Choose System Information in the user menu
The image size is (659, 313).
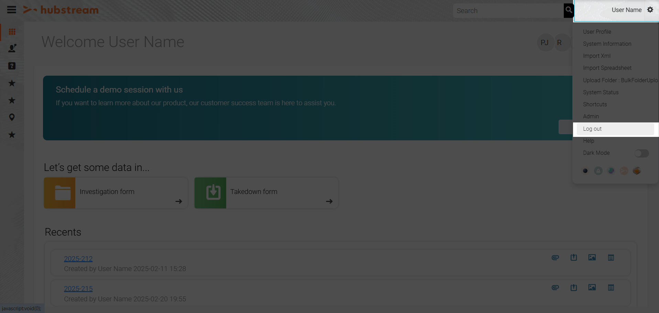coord(607,44)
